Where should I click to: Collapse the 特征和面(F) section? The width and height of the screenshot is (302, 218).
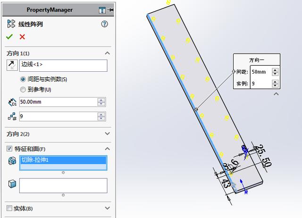coord(107,149)
